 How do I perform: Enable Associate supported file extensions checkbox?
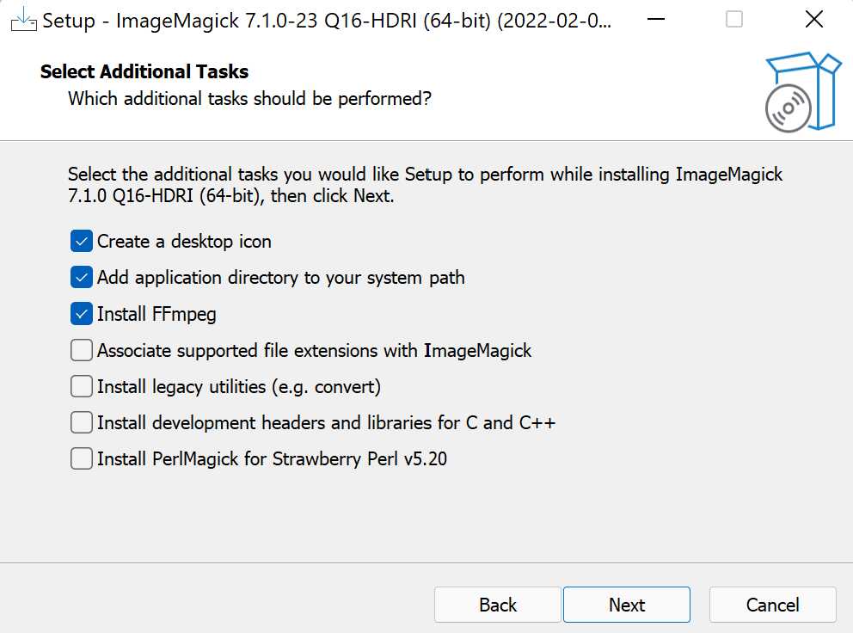81,350
